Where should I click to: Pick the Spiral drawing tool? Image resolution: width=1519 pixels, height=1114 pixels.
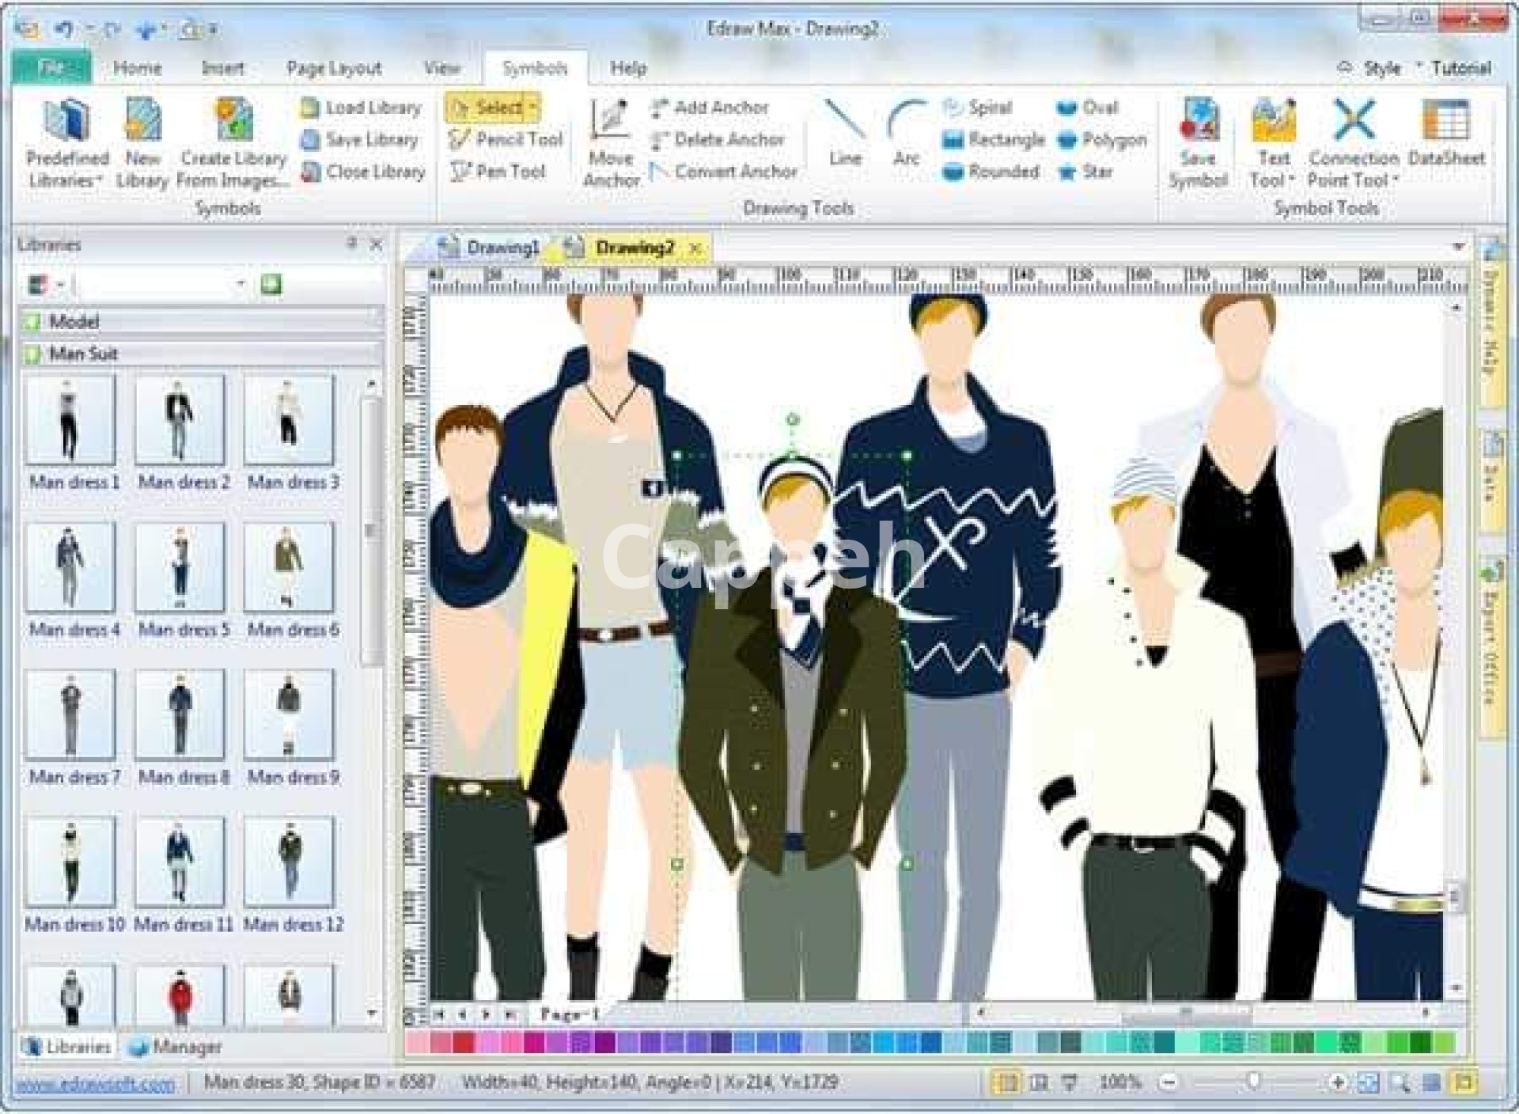978,108
